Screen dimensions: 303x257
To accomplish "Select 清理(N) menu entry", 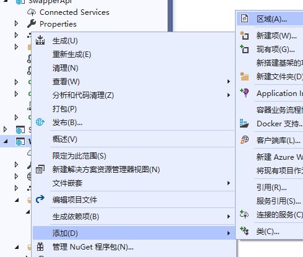I will [x=65, y=68].
